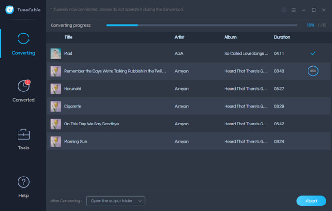Click the Duration column header
332x211 pixels.
click(282, 37)
